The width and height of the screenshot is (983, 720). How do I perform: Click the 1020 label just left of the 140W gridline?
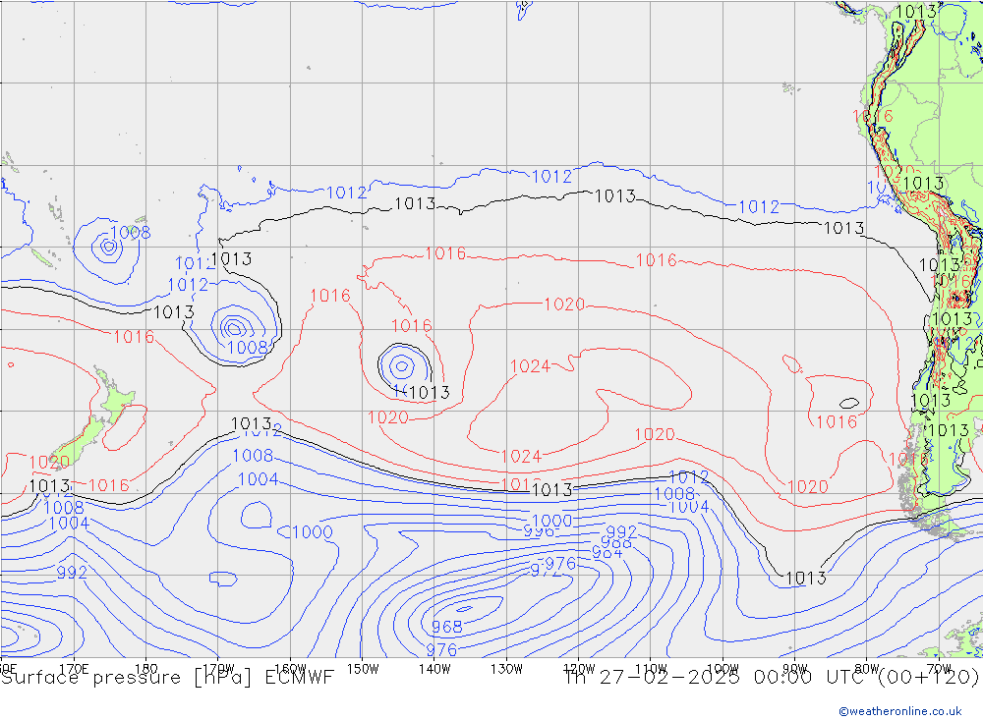click(388, 418)
